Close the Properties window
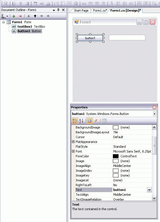The width and height of the screenshot is (160, 222). coord(154,107)
